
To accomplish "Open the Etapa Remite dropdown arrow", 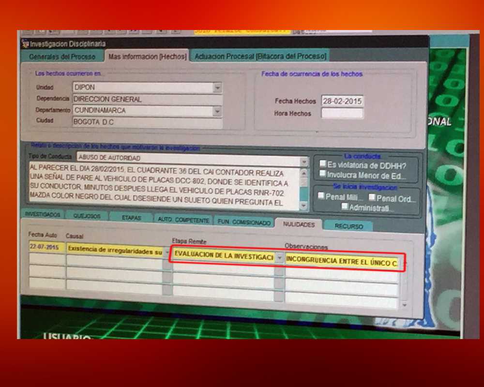I will tap(279, 258).
